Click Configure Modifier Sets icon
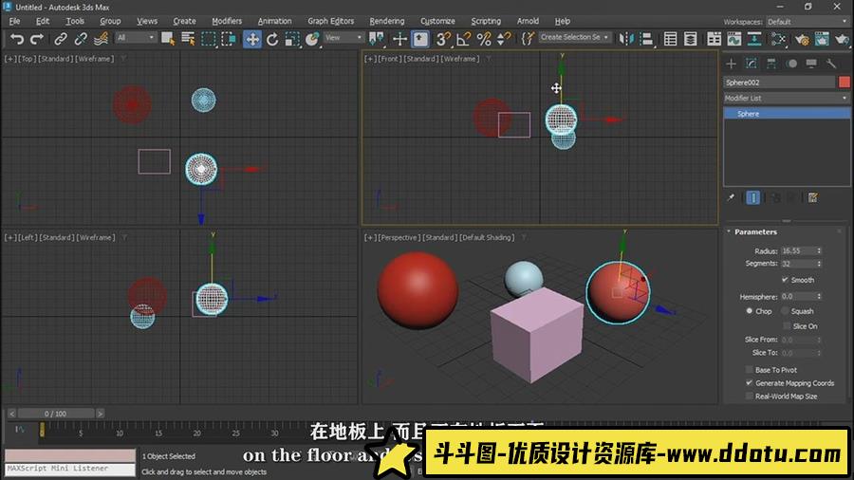 point(812,197)
